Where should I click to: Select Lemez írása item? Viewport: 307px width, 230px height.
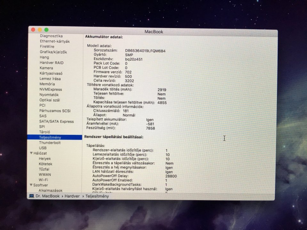[x=50, y=79]
